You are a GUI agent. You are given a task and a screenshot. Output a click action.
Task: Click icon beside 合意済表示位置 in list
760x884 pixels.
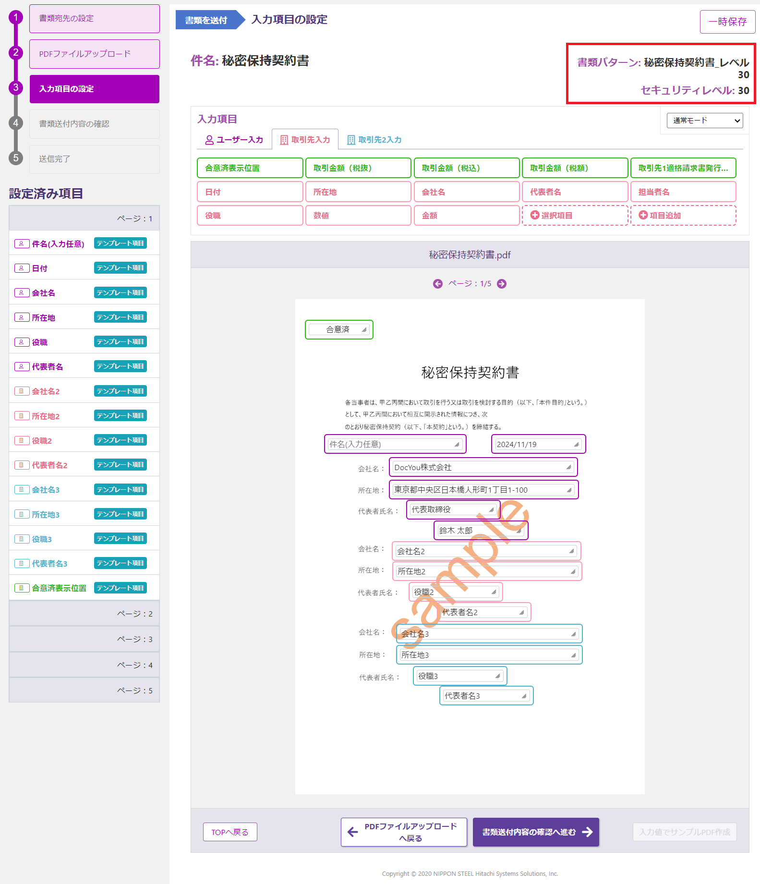[x=22, y=588]
